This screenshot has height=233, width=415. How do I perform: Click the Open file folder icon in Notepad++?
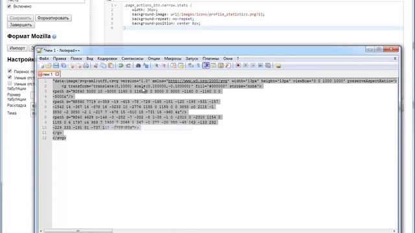pyautogui.click(x=48, y=65)
